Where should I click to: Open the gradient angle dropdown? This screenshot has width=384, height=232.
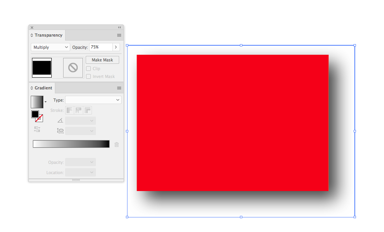coord(81,121)
